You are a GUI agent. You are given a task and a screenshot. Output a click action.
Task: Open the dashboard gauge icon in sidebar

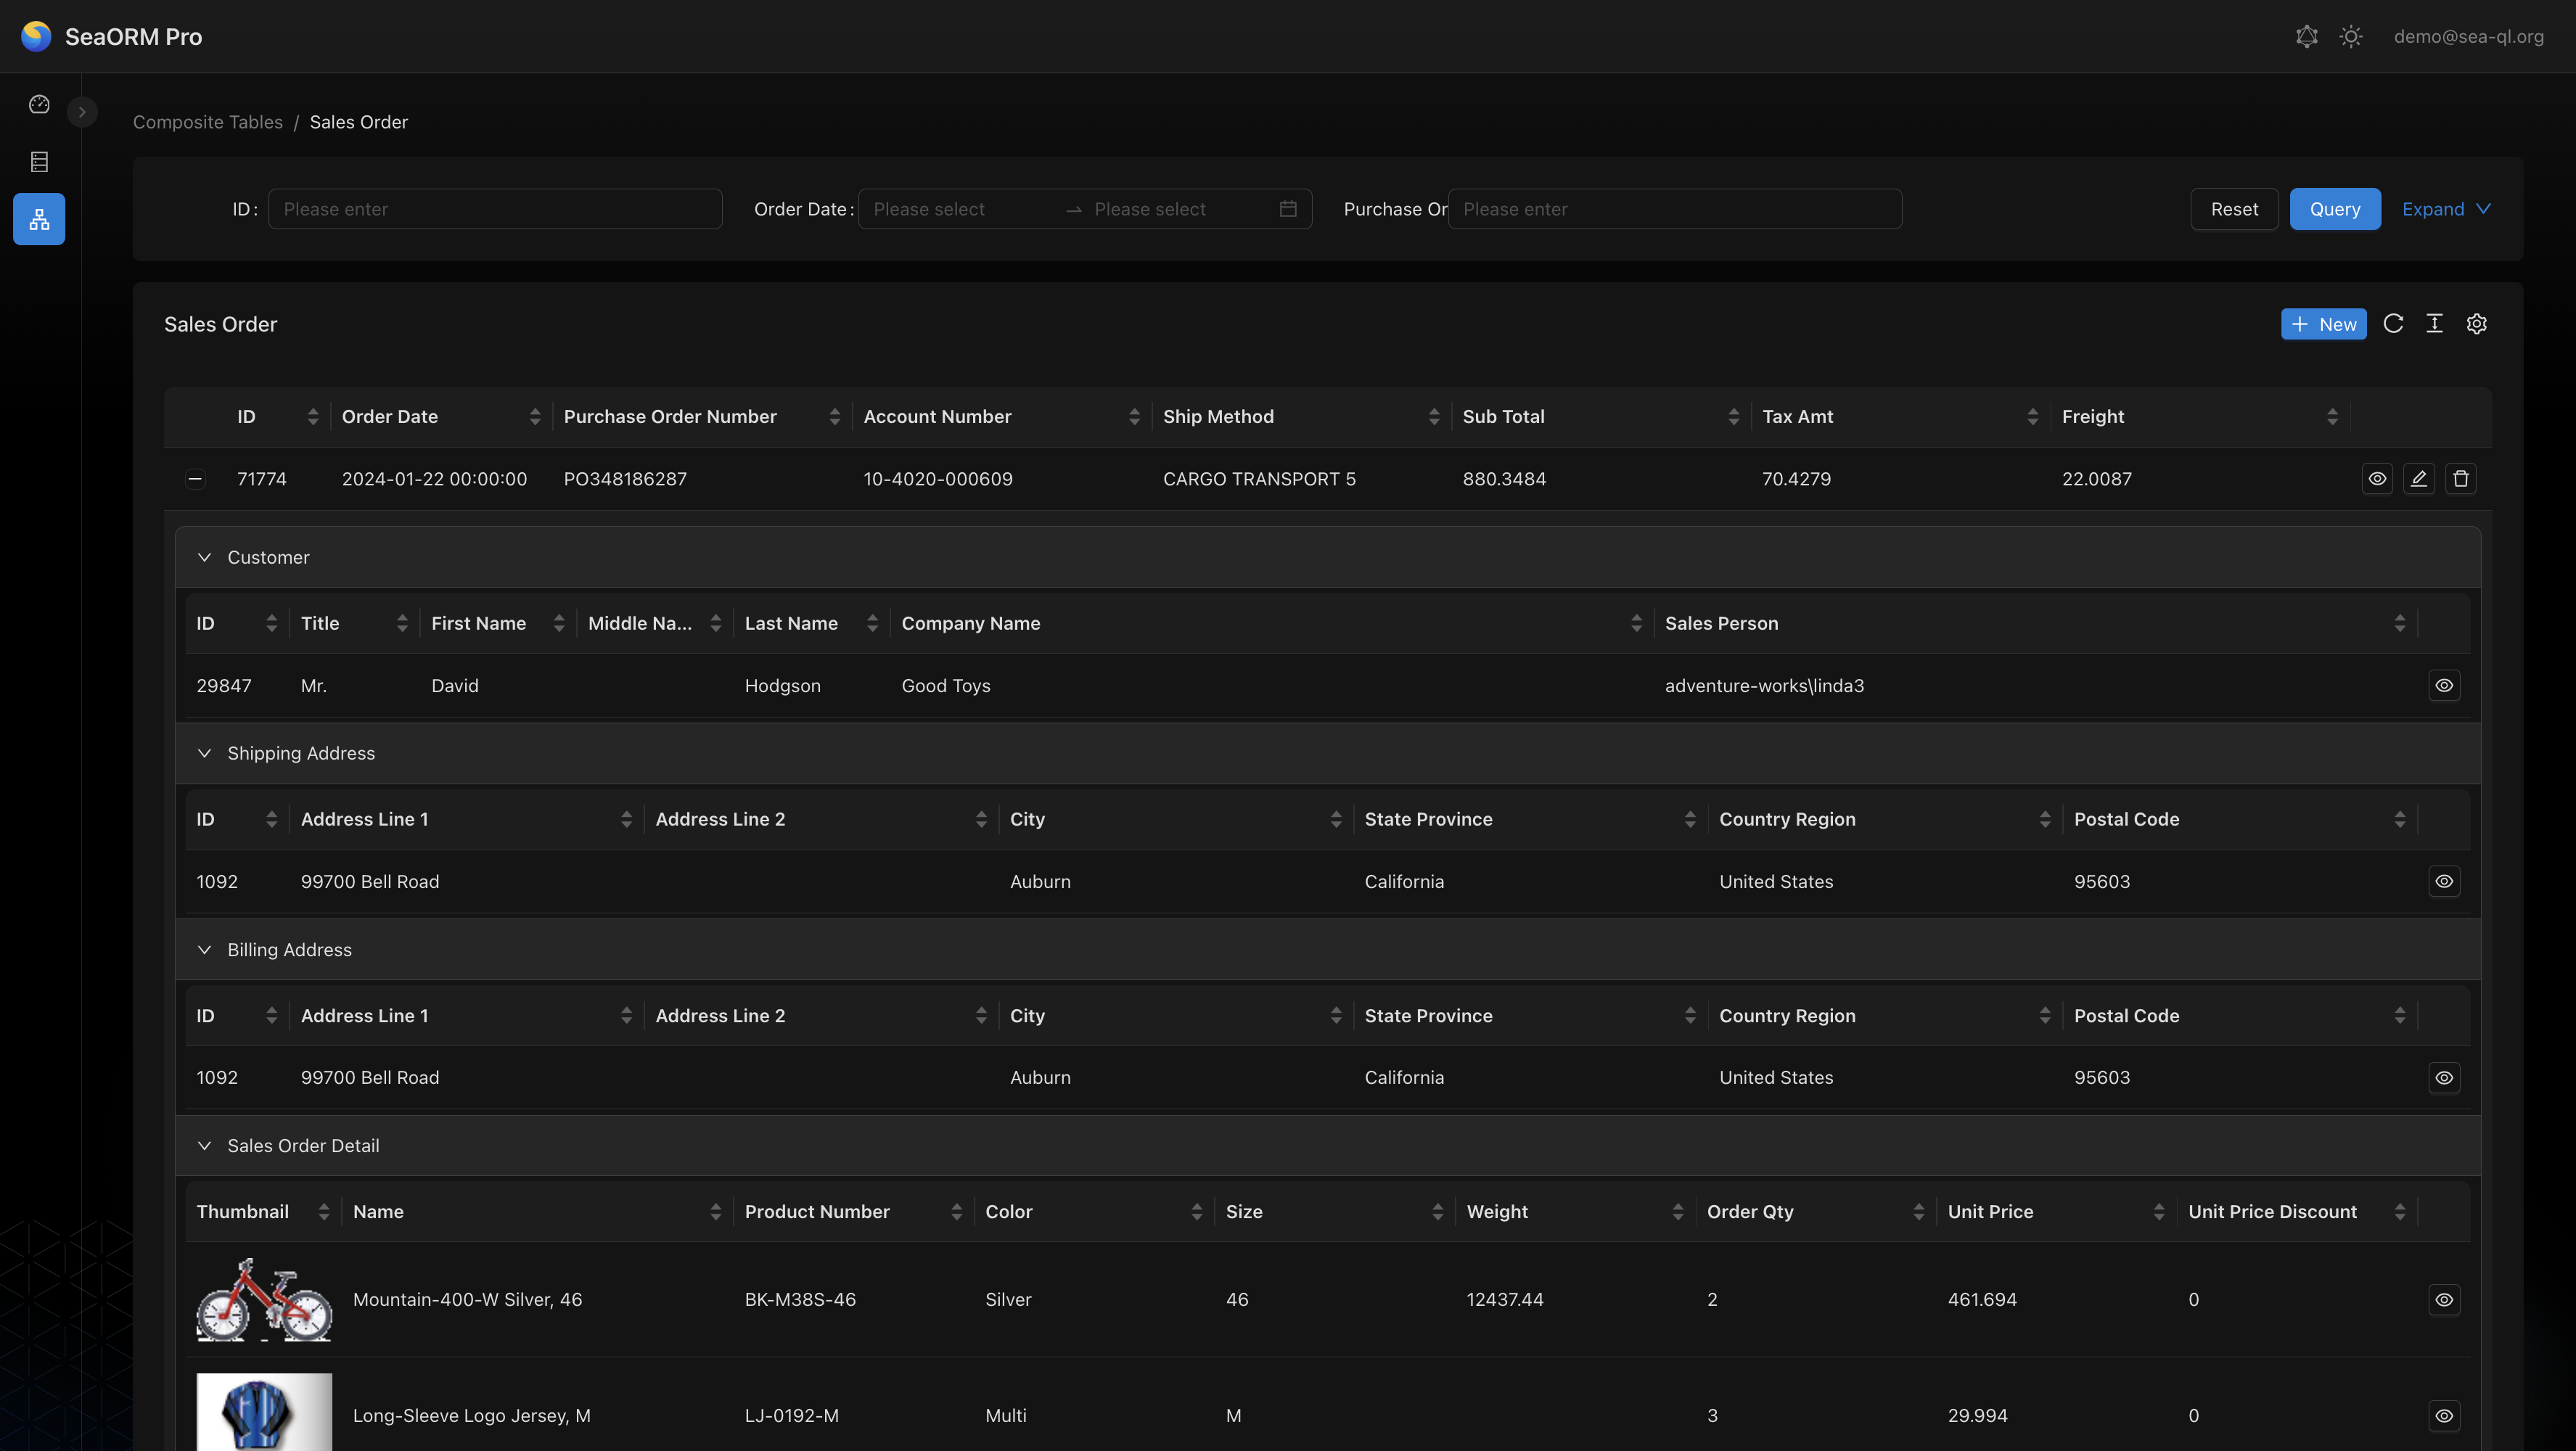39,104
